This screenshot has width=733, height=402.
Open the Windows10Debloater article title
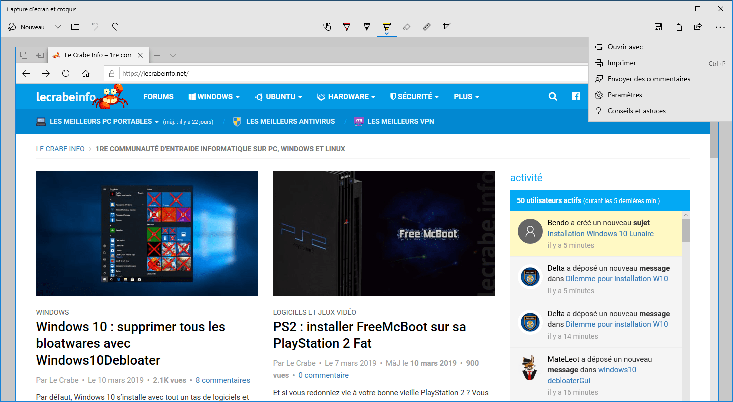[x=131, y=343]
